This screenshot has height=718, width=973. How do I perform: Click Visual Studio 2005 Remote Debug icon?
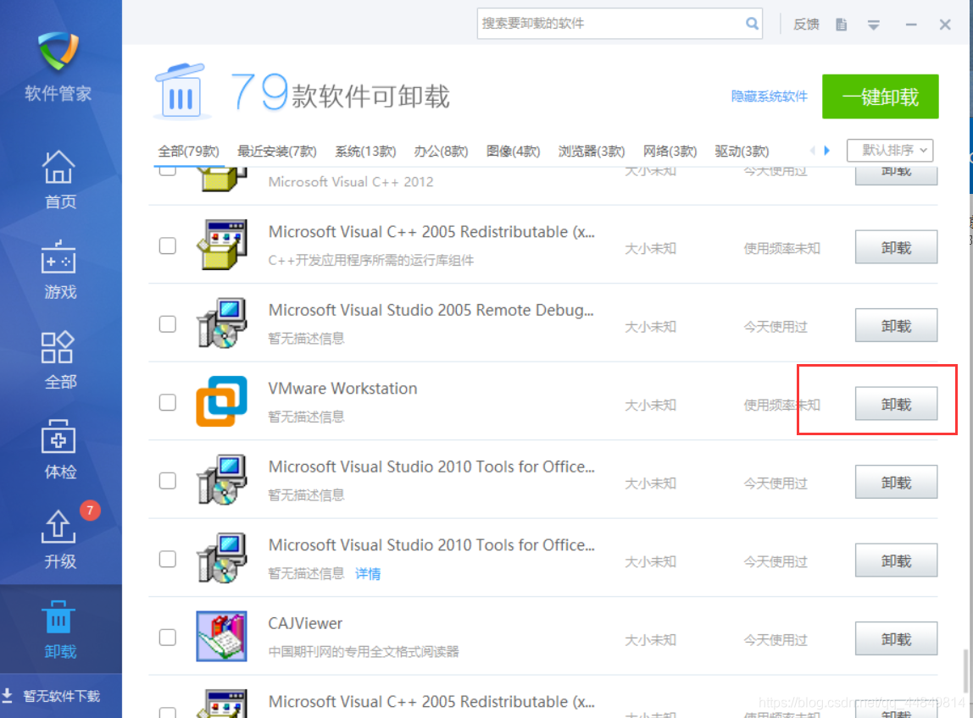(x=221, y=323)
